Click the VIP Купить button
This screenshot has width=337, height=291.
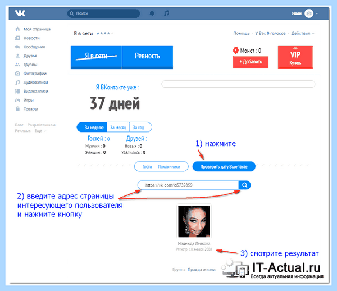(x=295, y=57)
